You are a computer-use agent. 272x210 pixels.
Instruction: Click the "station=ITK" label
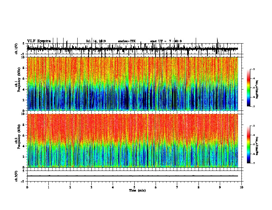tap(127, 41)
